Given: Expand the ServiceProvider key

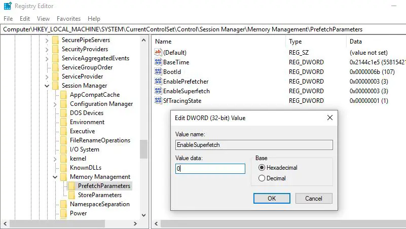Looking at the screenshot, I should [x=47, y=77].
